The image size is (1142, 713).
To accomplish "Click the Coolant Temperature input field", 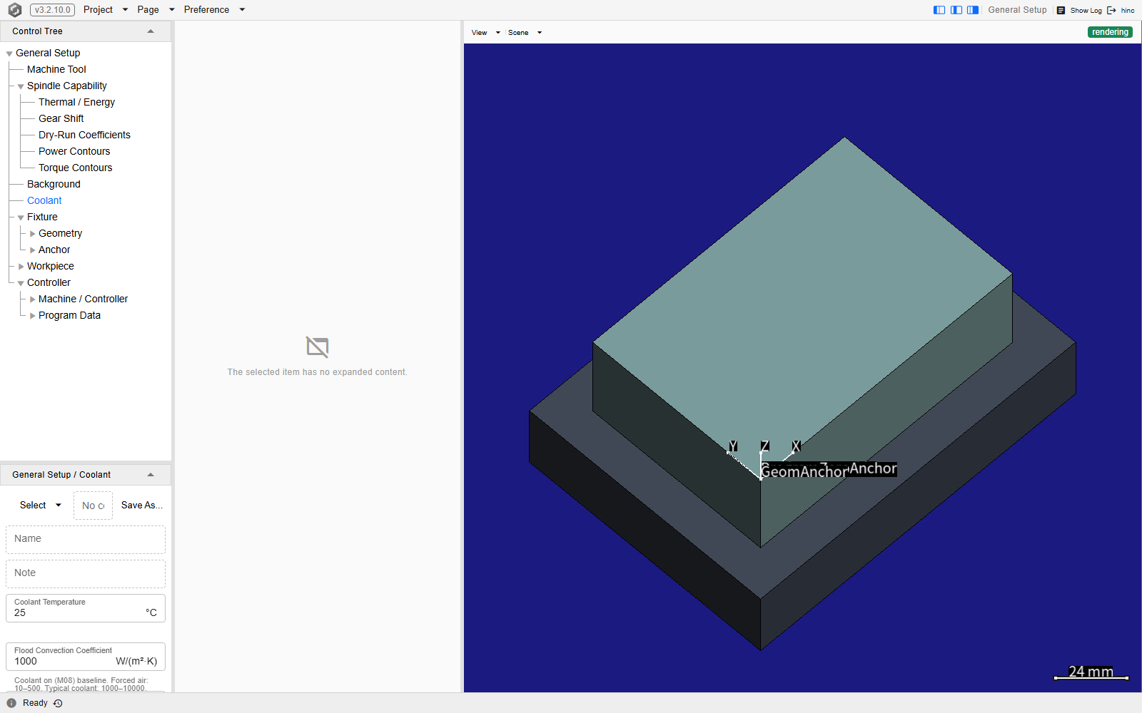I will pos(86,608).
